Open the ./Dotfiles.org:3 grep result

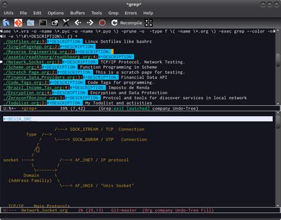[x=25, y=42]
